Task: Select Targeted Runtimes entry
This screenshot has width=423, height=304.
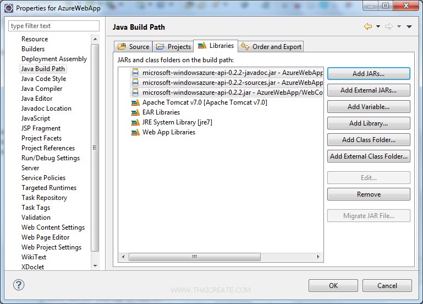Action: click(x=49, y=188)
